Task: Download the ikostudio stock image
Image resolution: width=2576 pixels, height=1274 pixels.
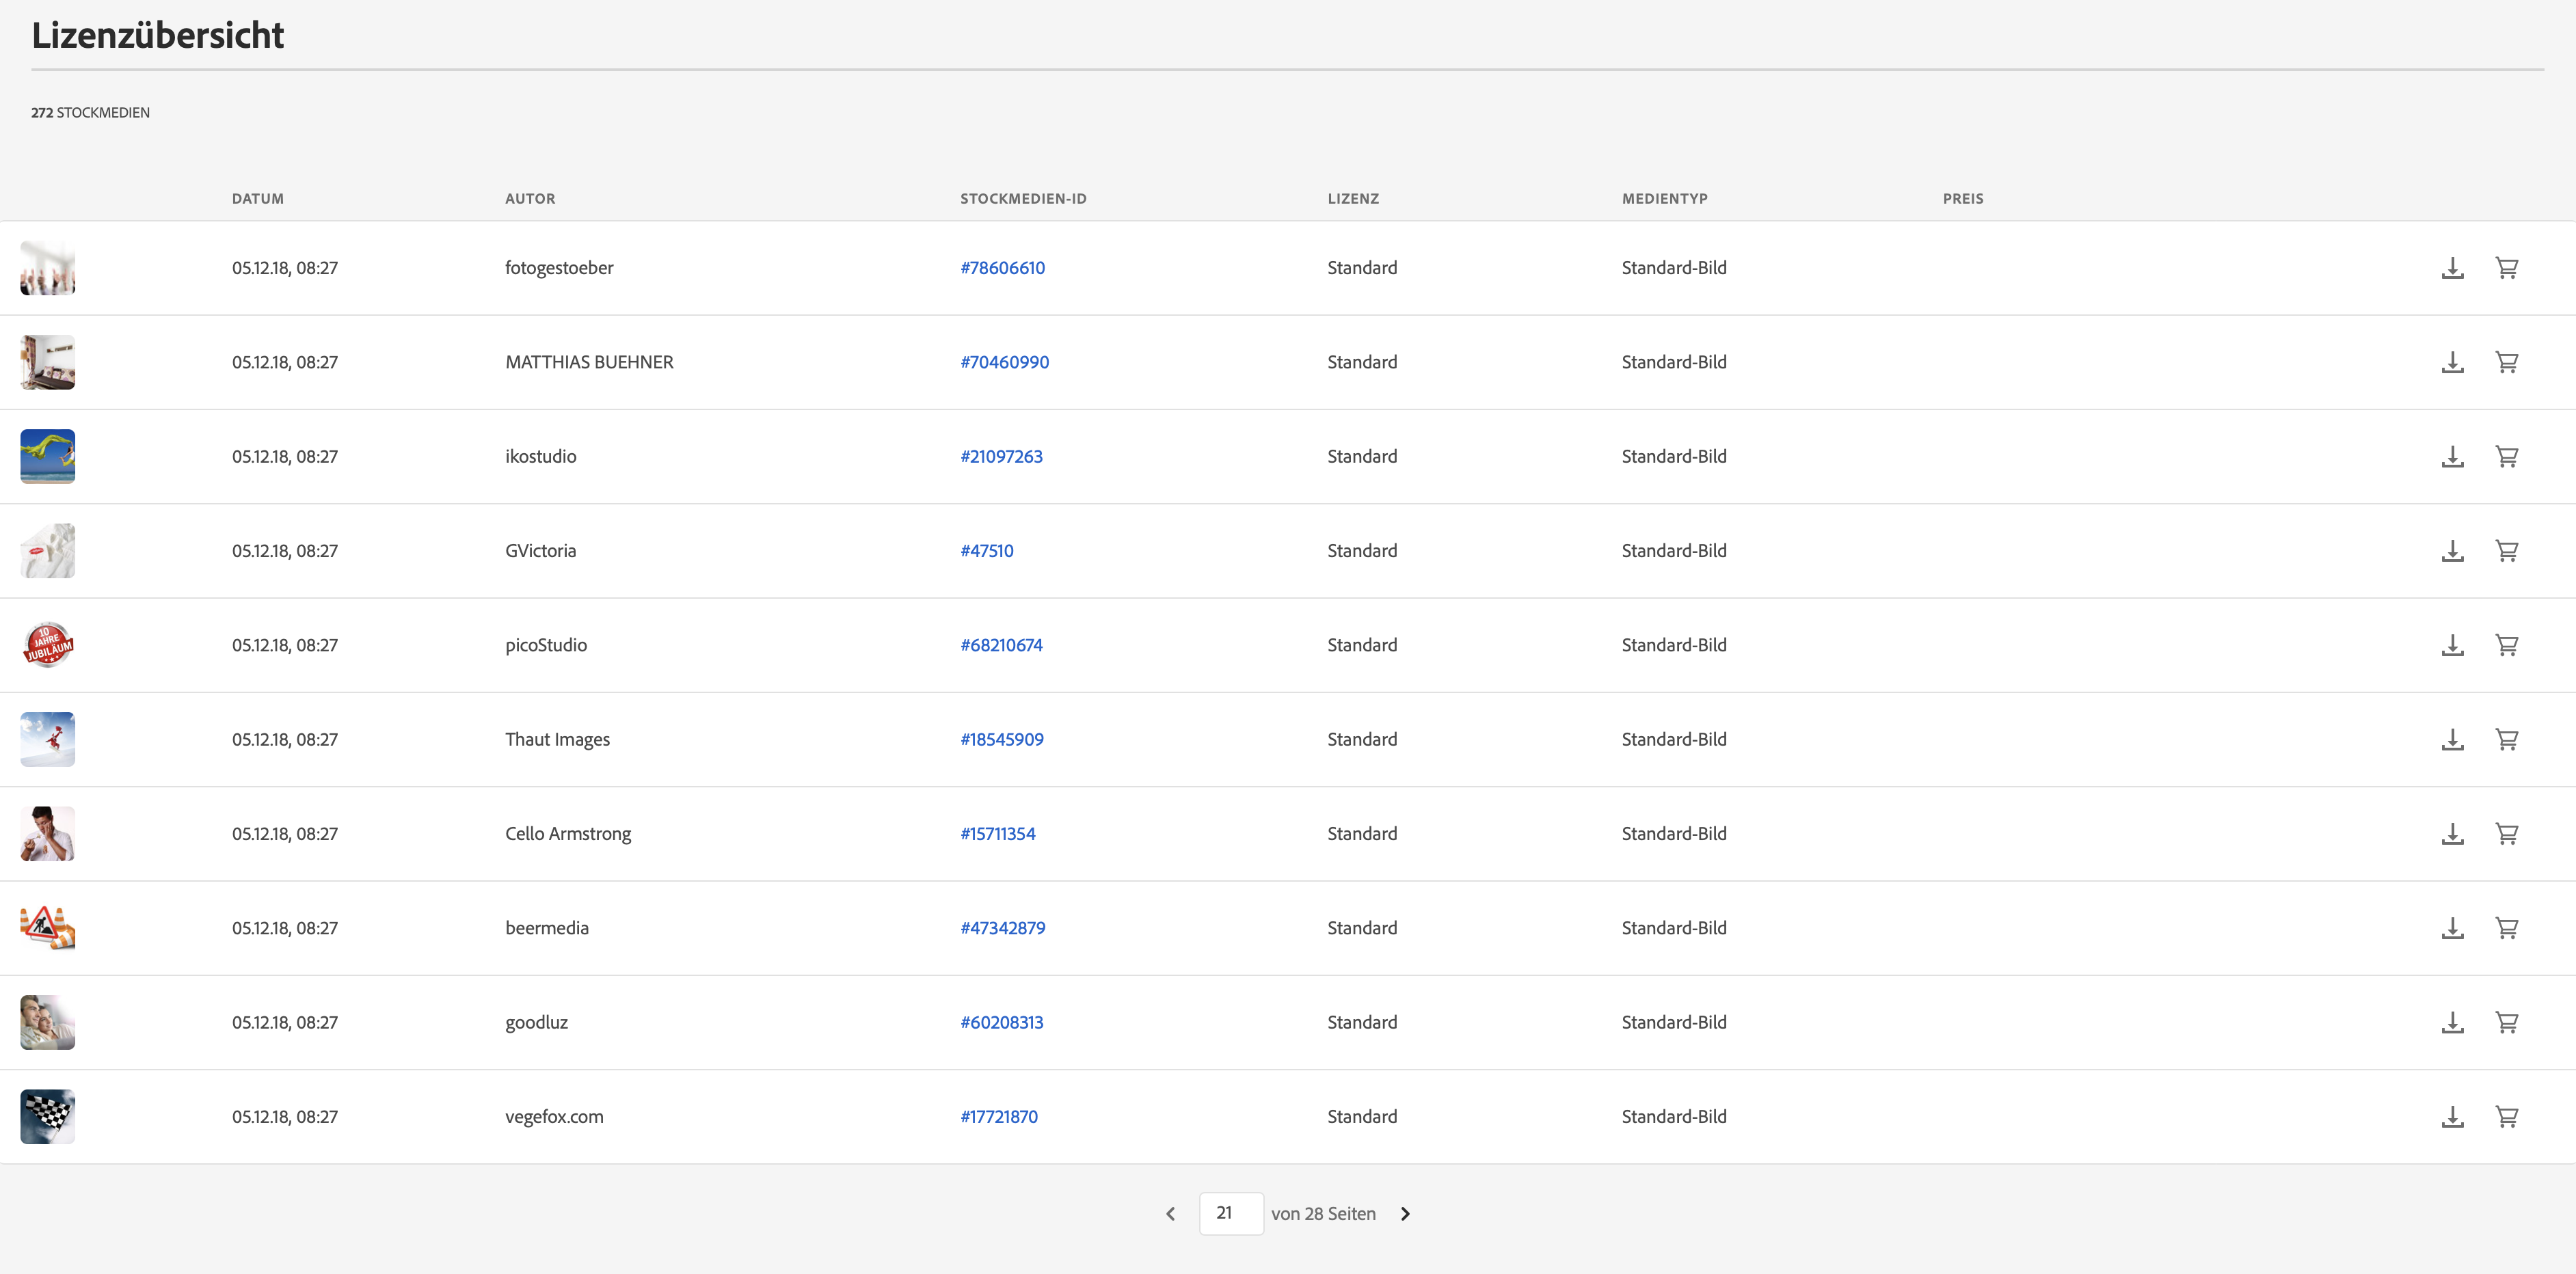Action: click(x=2452, y=457)
